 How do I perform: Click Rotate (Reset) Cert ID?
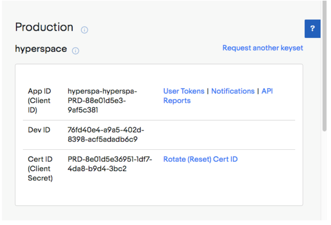(x=200, y=159)
